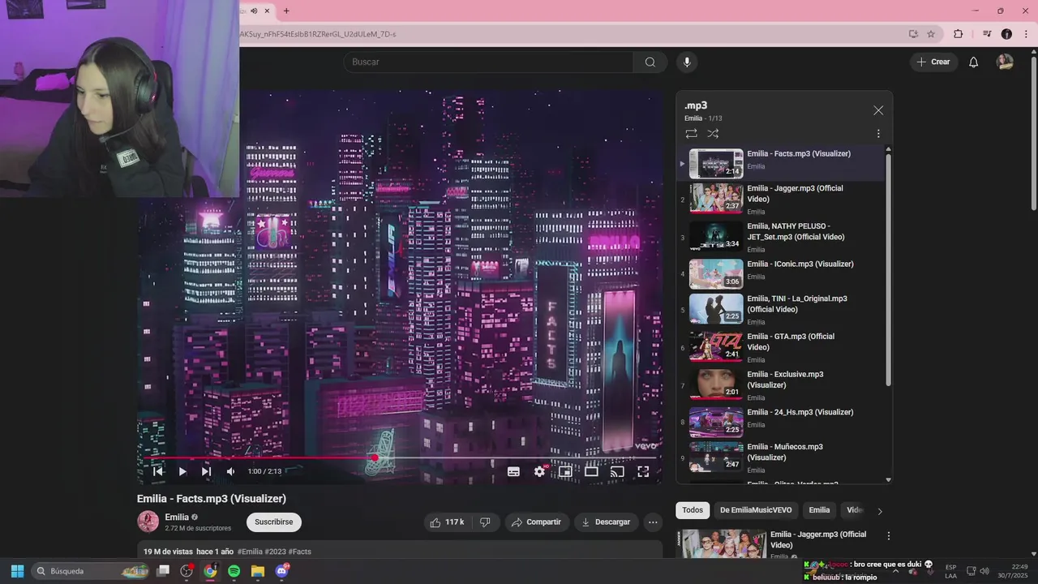
Task: Share the video via Compartir
Action: (536, 522)
